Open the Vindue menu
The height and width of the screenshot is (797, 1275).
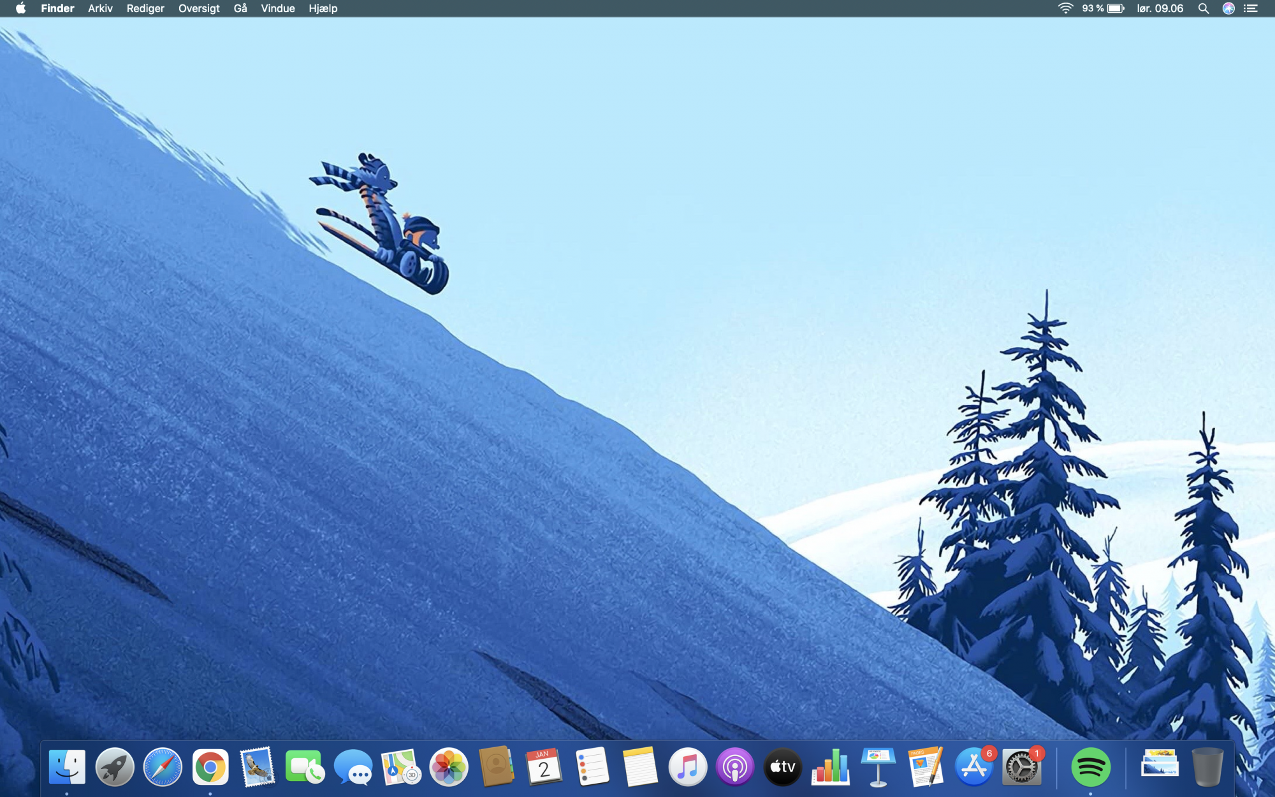click(x=278, y=8)
